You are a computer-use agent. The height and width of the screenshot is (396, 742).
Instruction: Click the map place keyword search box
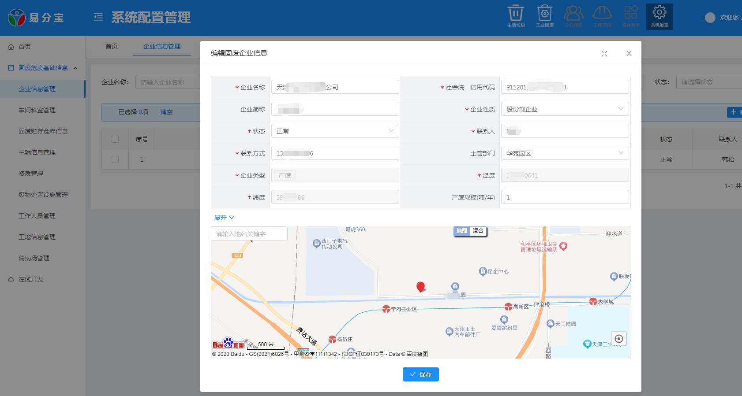point(249,234)
